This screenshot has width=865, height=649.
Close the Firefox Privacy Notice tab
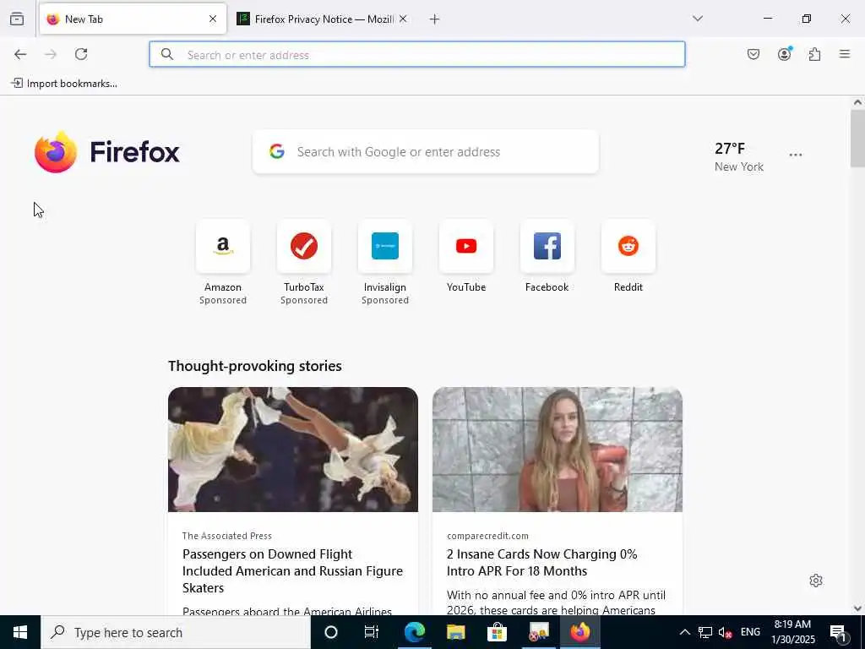coord(403,19)
